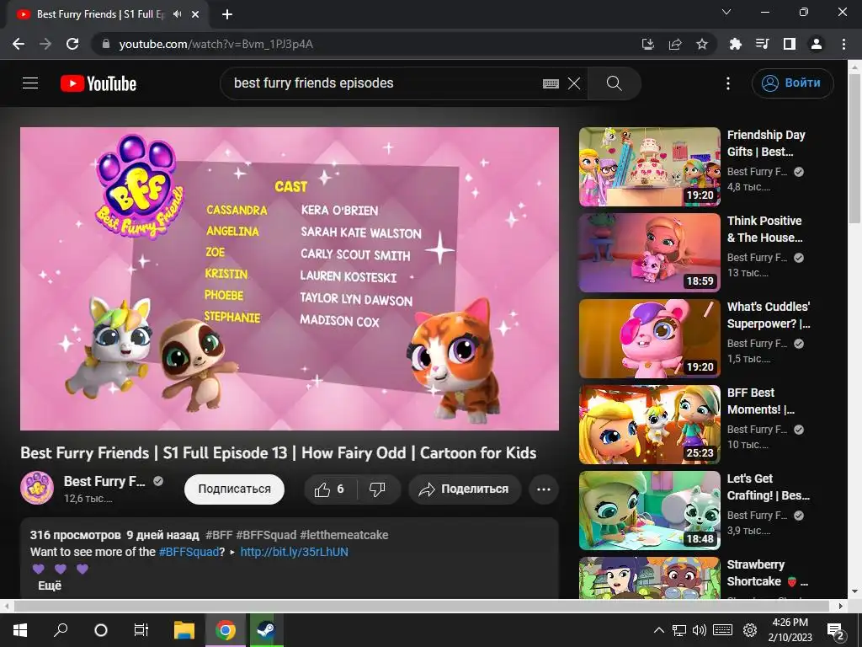Open the YouTube hamburger guide menu
The height and width of the screenshot is (647, 862).
tap(30, 83)
